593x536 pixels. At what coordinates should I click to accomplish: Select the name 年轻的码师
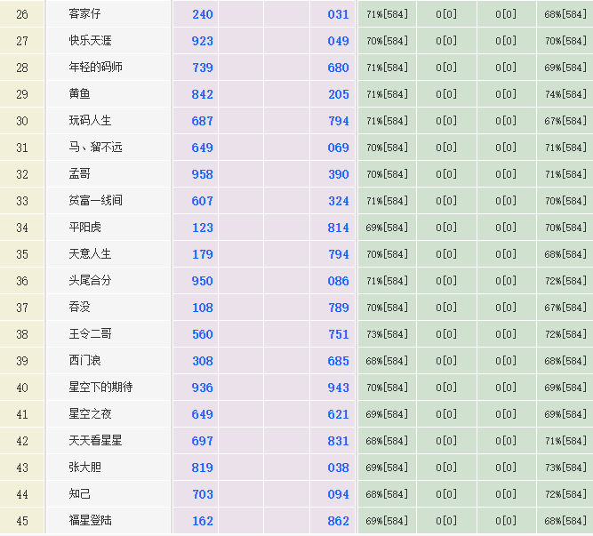96,68
